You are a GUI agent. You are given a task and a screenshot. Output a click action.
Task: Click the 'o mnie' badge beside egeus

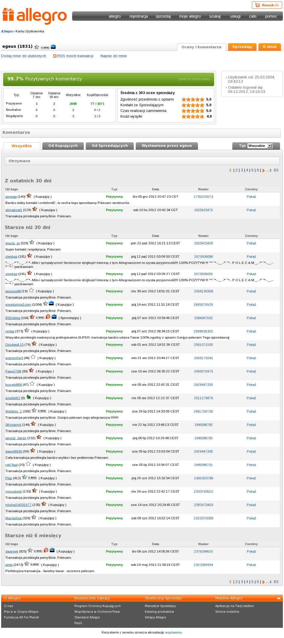coord(45,47)
